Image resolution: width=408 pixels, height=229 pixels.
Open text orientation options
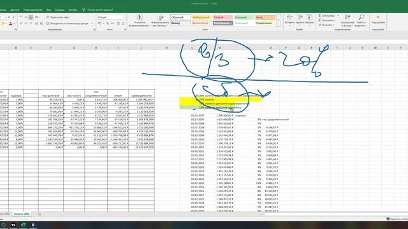[37, 17]
